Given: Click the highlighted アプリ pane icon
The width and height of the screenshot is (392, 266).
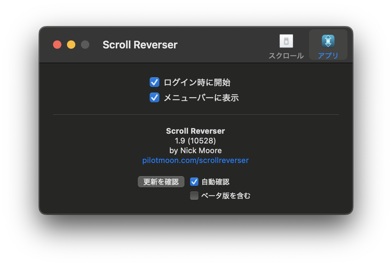Looking at the screenshot, I should click(x=327, y=41).
